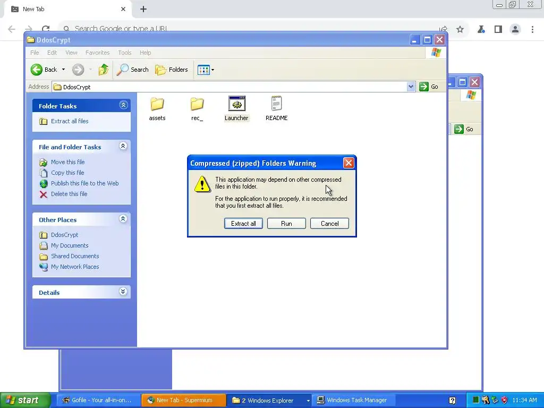Click the Address bar showing DdosCrypt

(229, 87)
